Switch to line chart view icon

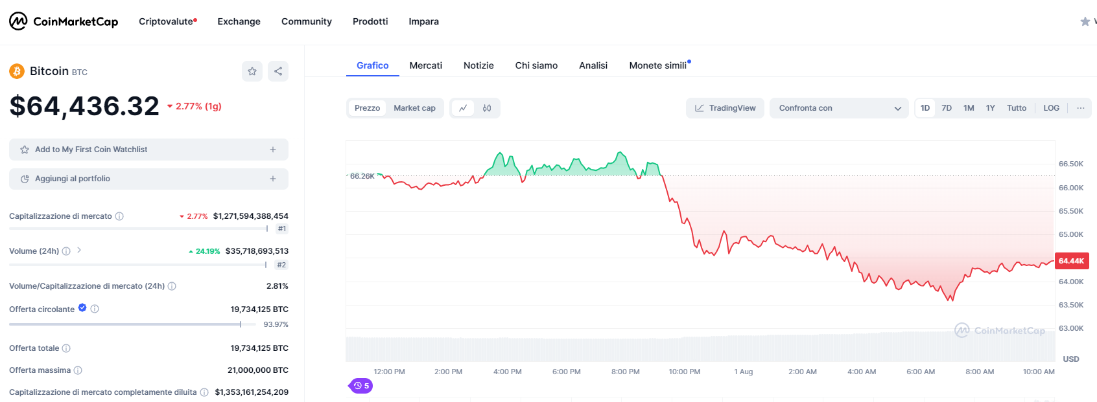click(463, 108)
